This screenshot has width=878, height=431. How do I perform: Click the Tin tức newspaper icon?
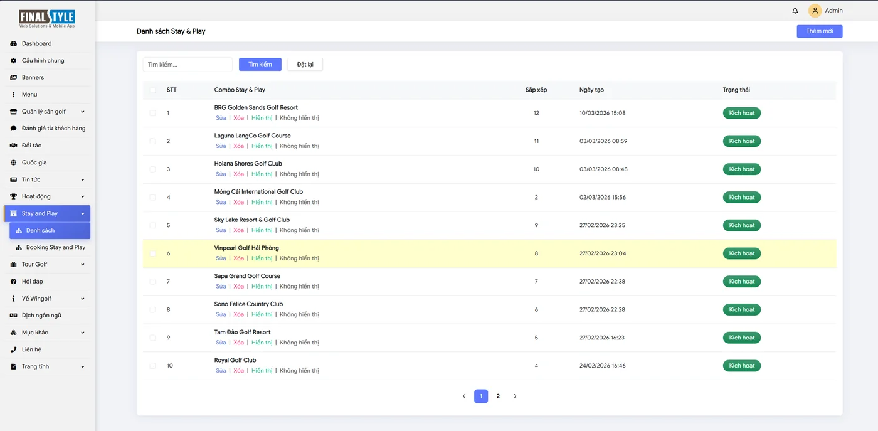(x=14, y=179)
